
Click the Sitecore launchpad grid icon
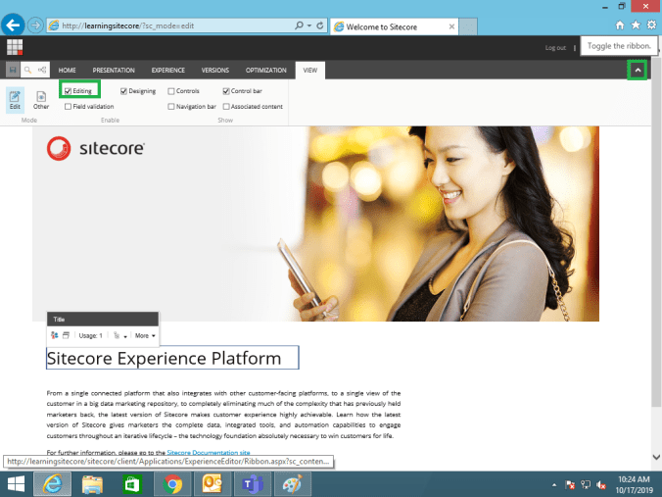coord(15,47)
